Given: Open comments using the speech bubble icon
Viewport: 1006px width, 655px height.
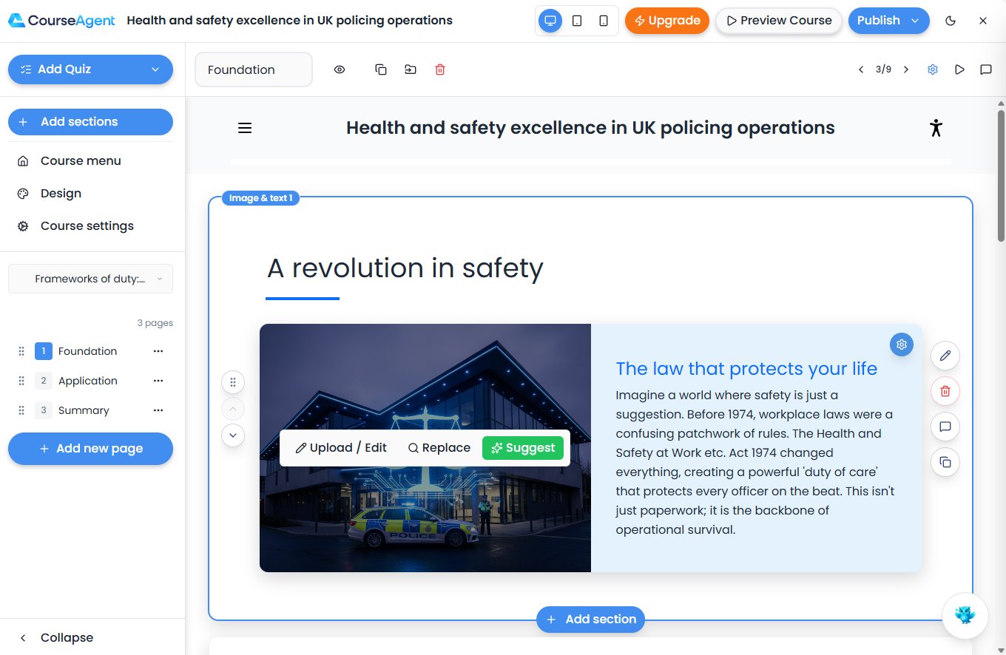Looking at the screenshot, I should [x=985, y=69].
